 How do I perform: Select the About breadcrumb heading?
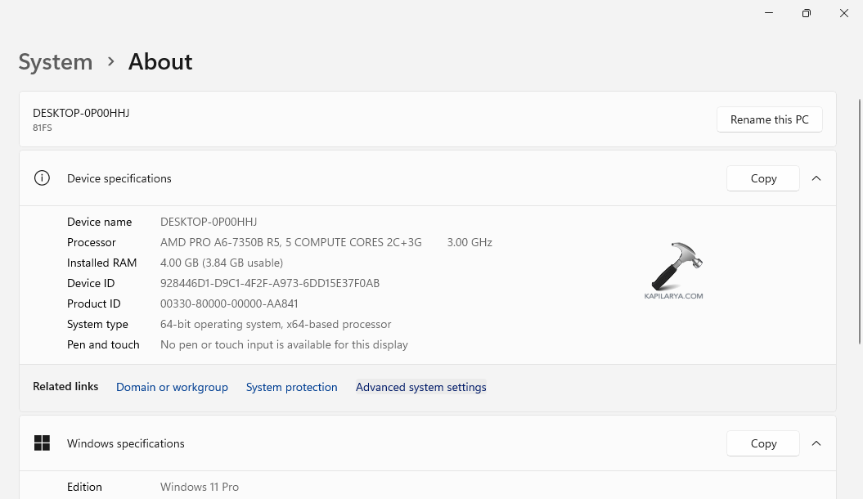coord(160,62)
